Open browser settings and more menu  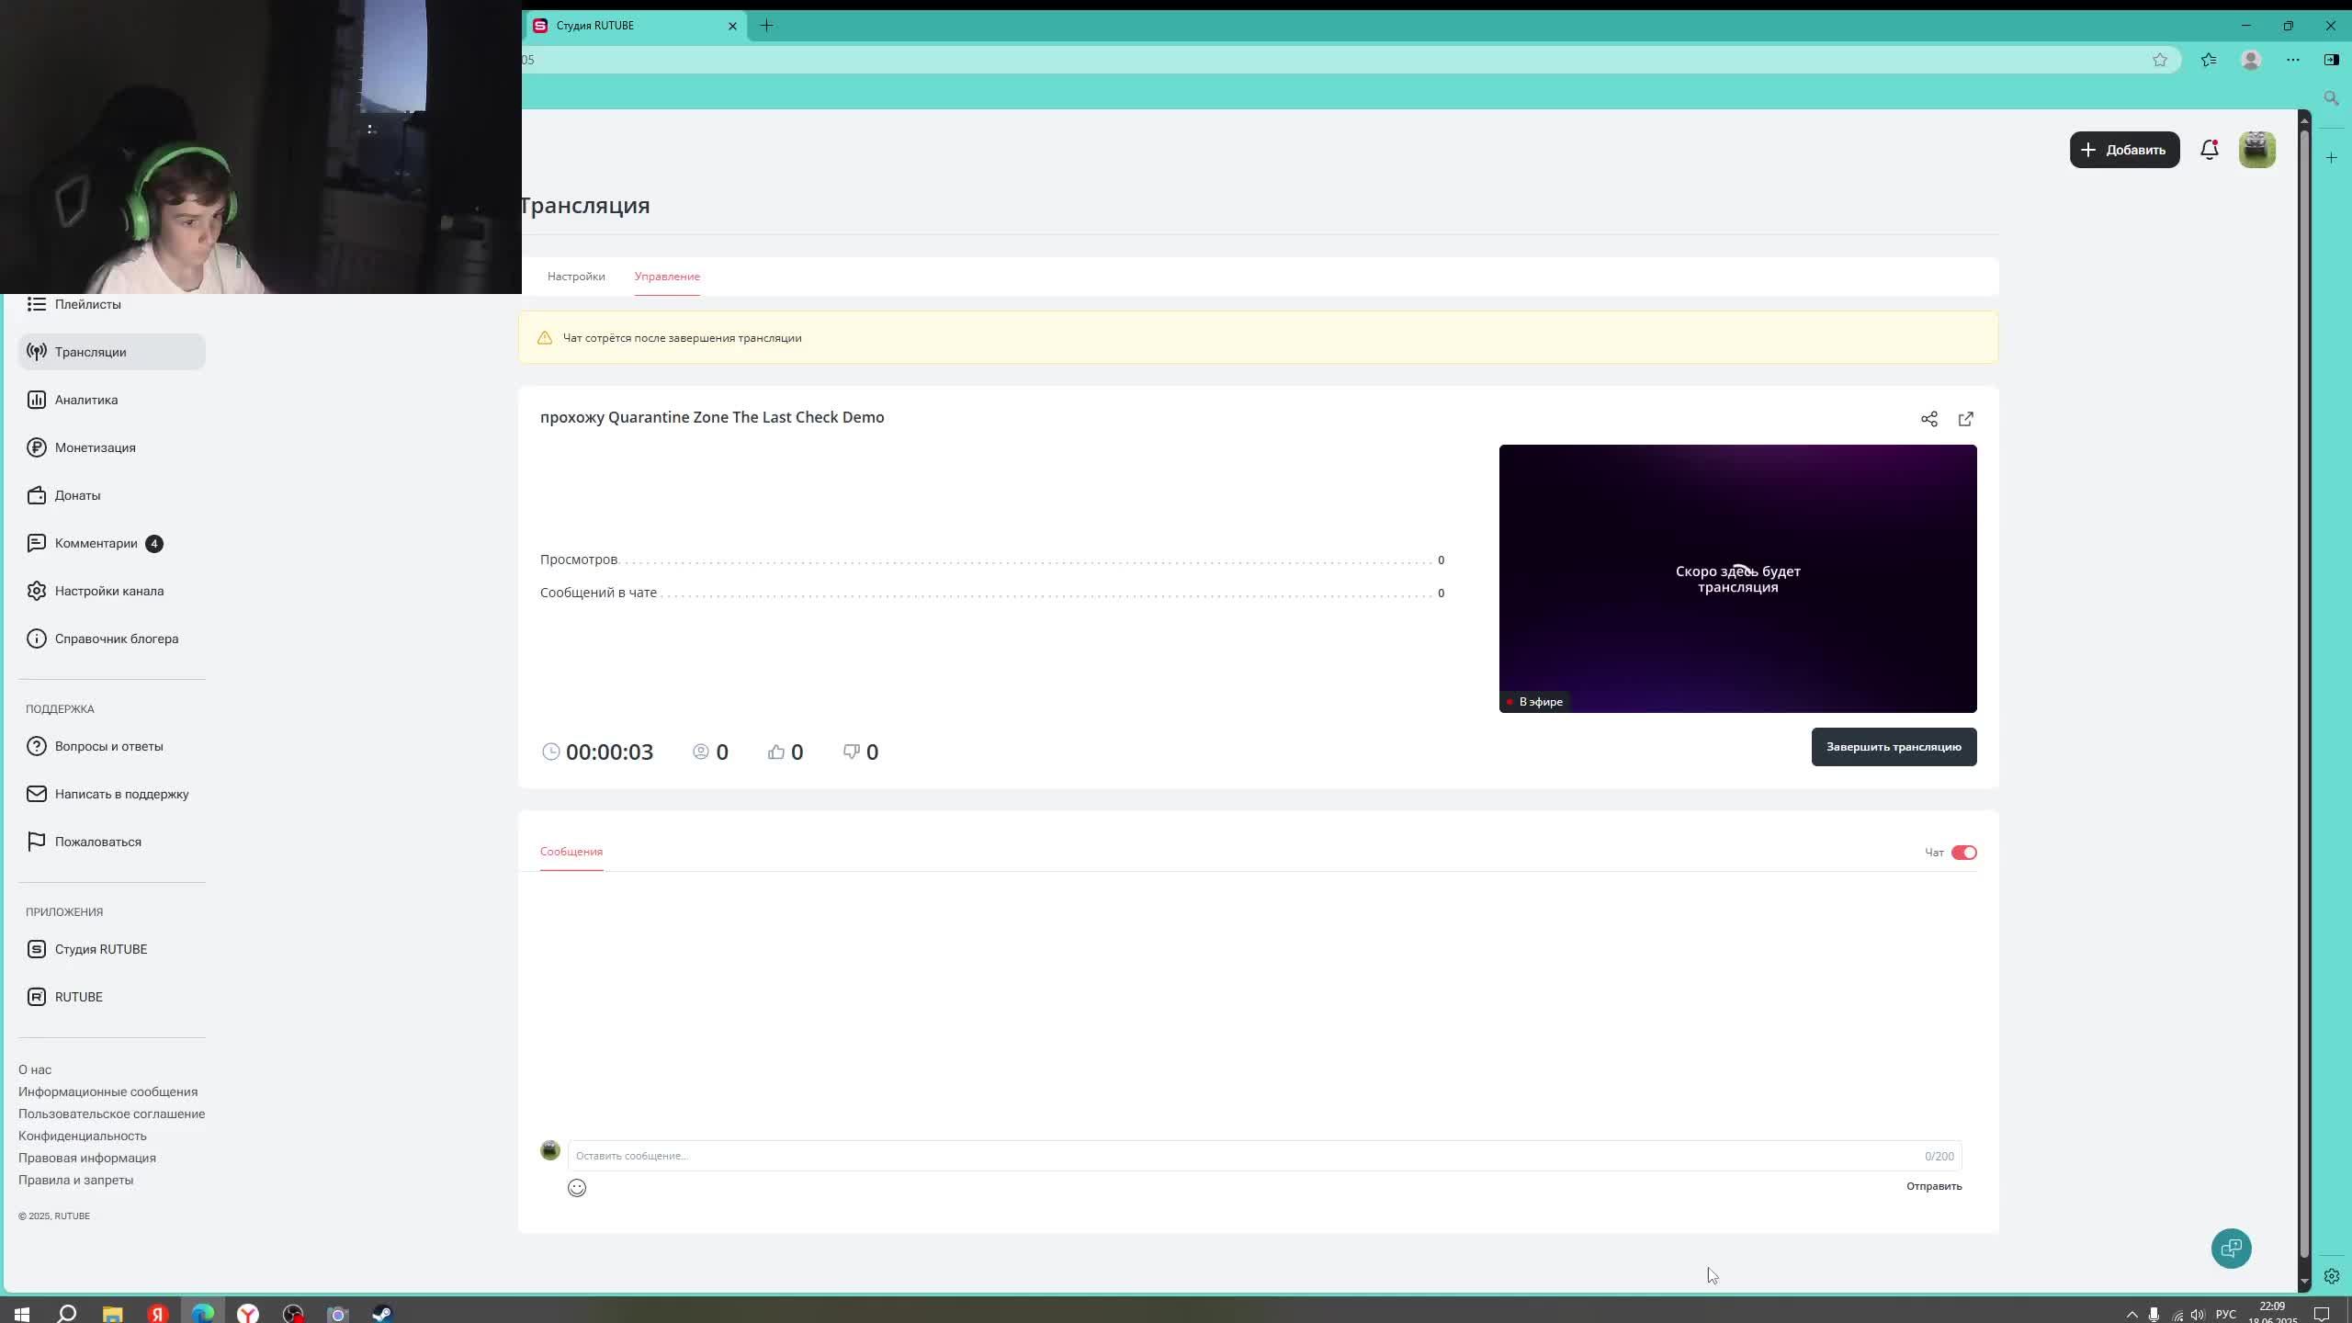pyautogui.click(x=2293, y=60)
